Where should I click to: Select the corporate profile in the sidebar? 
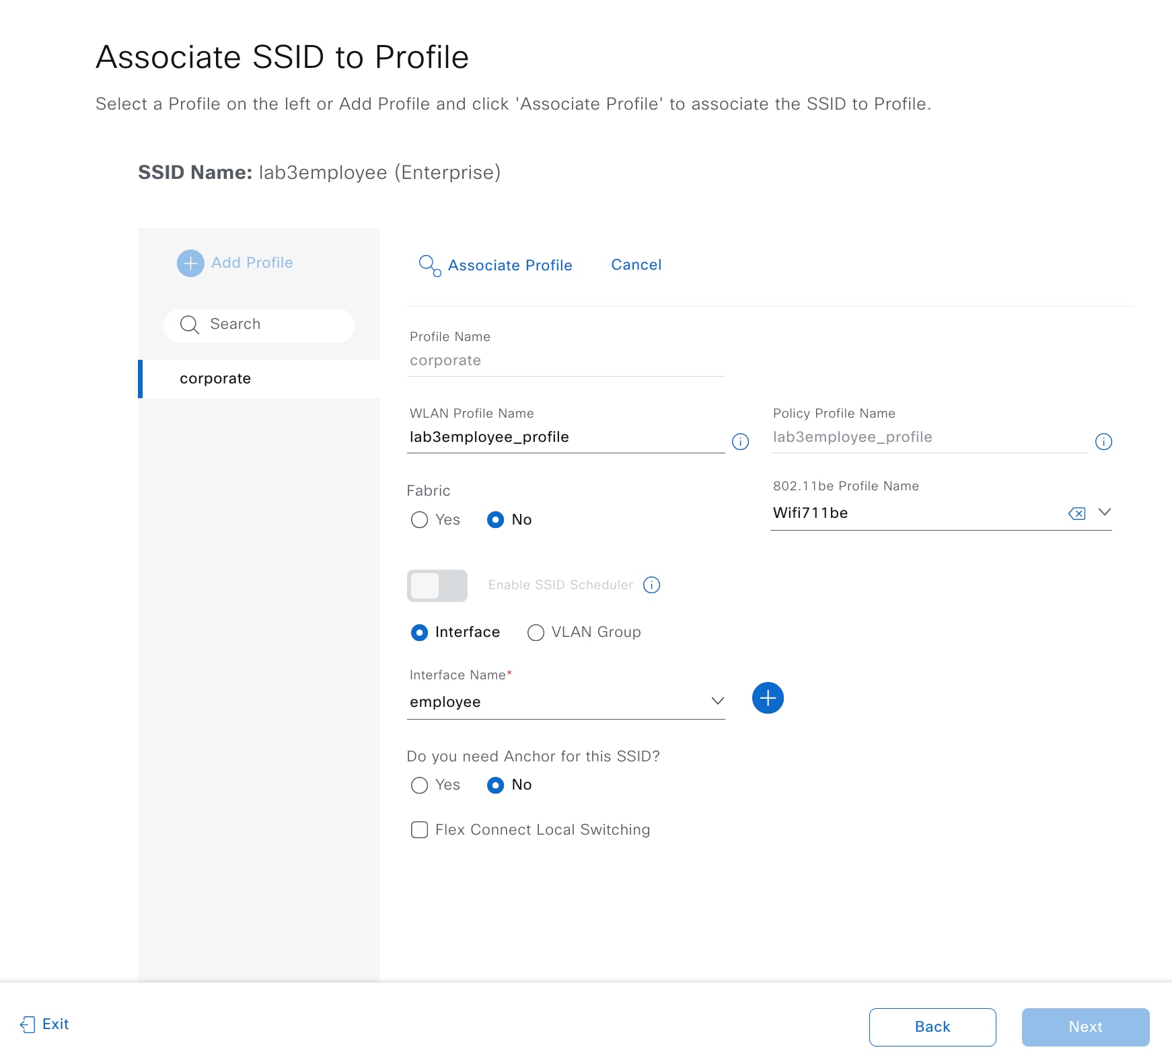click(215, 378)
